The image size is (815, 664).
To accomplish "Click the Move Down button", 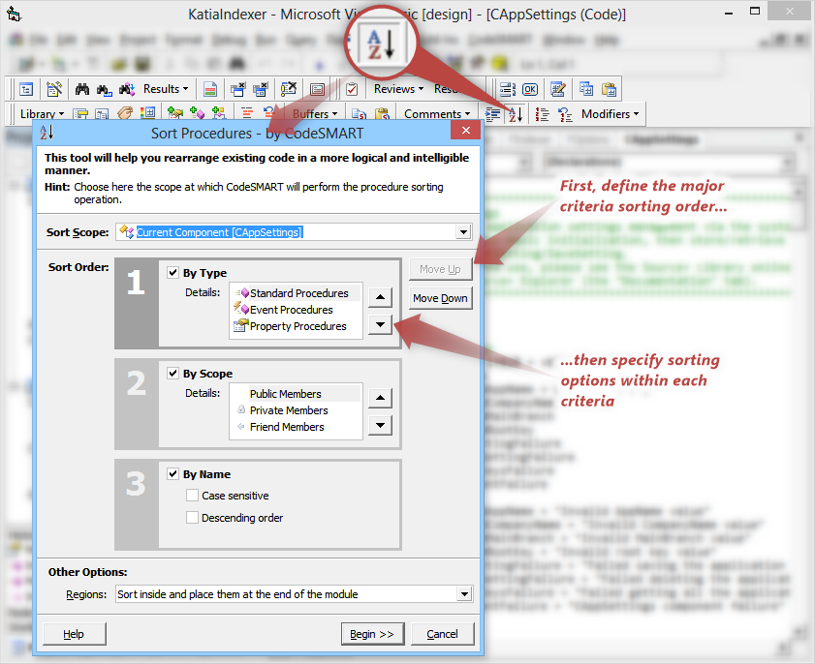I will [440, 298].
